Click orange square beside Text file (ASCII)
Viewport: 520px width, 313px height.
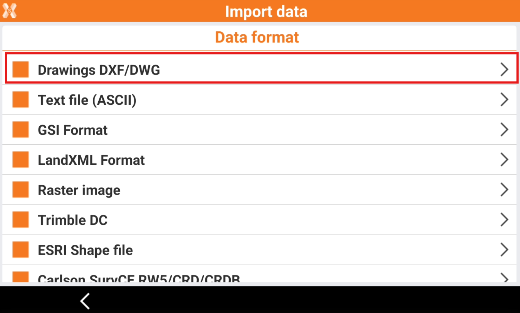click(21, 100)
